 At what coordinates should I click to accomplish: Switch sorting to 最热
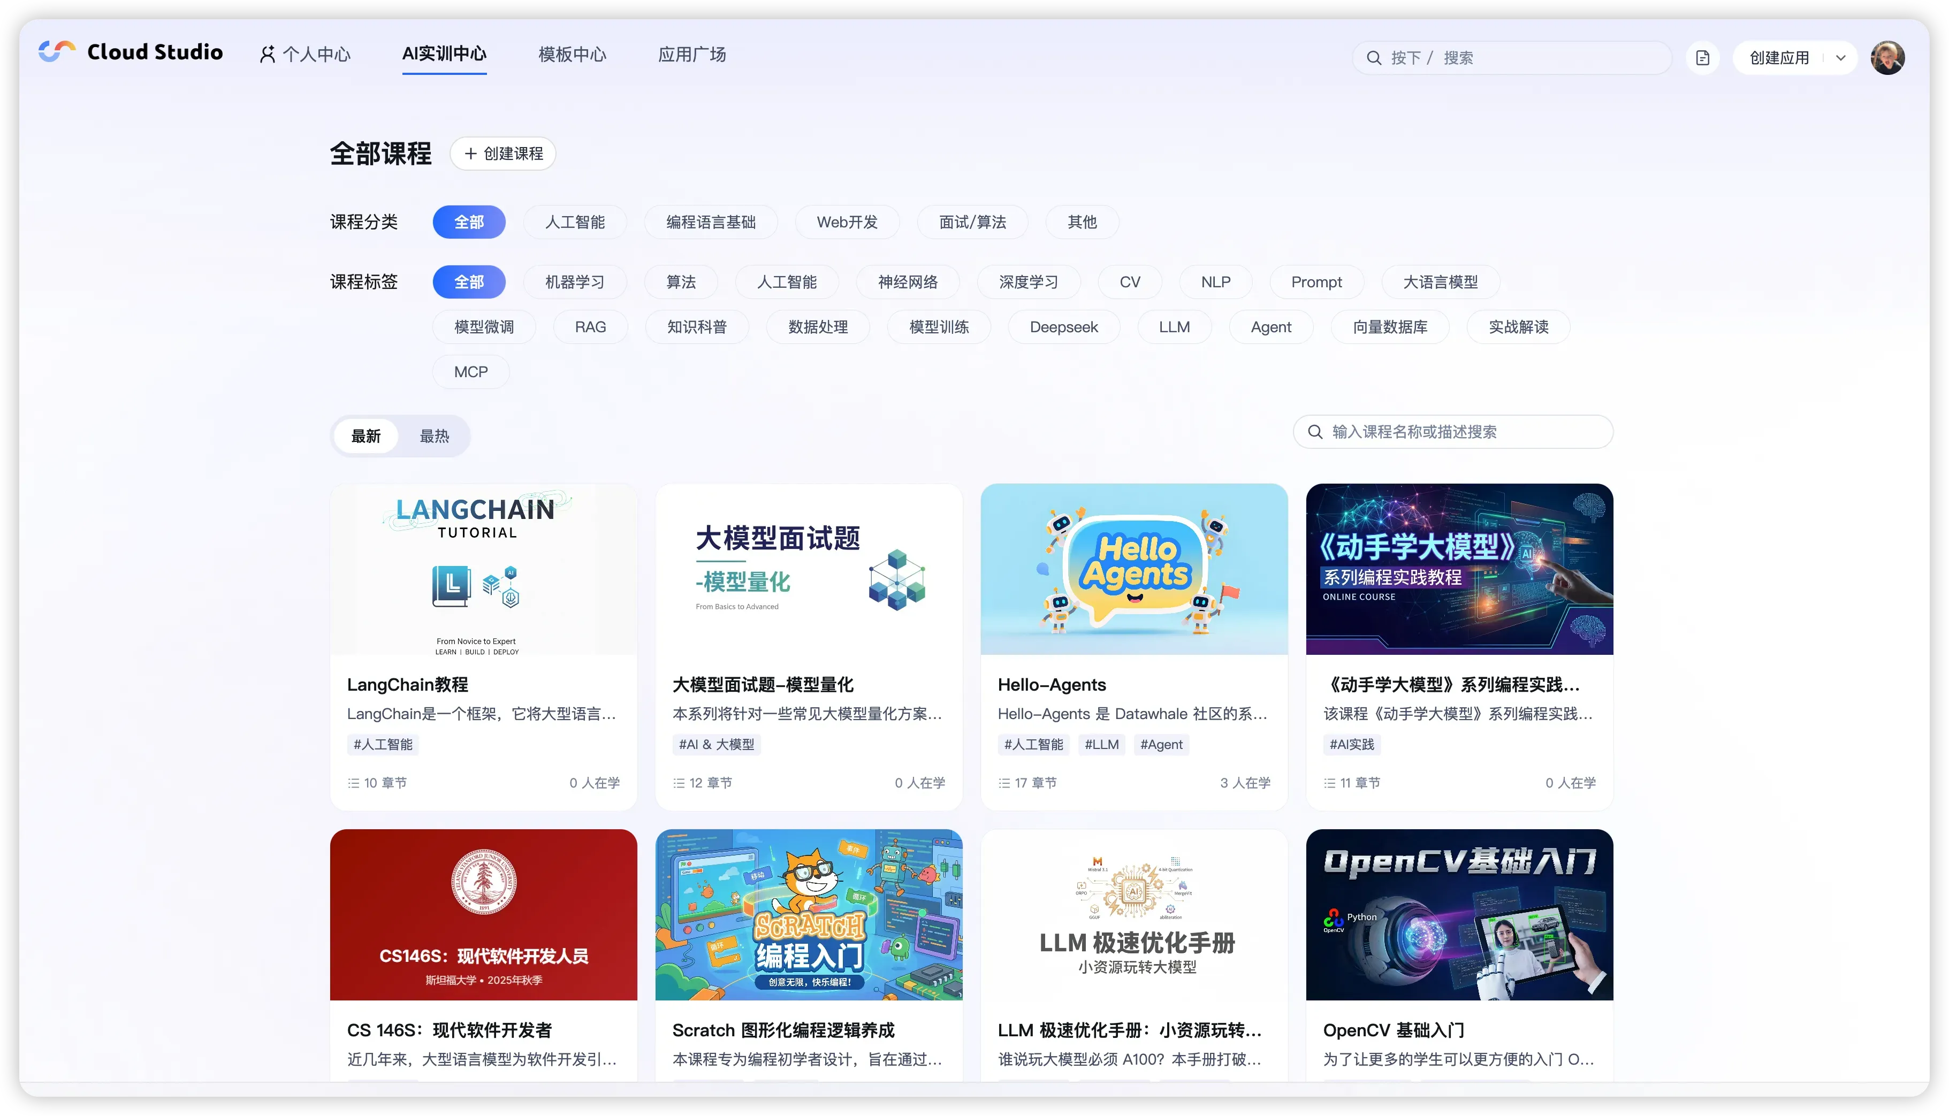434,436
